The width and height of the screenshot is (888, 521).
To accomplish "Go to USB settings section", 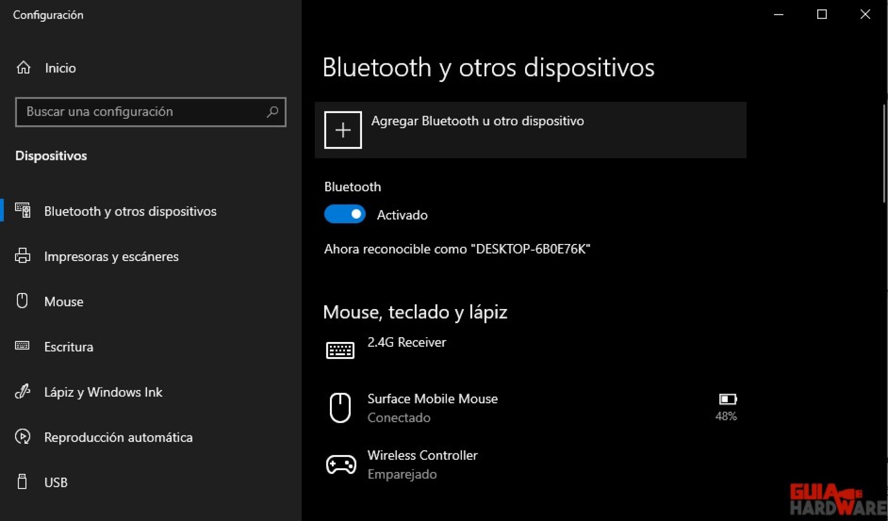I will tap(151, 482).
